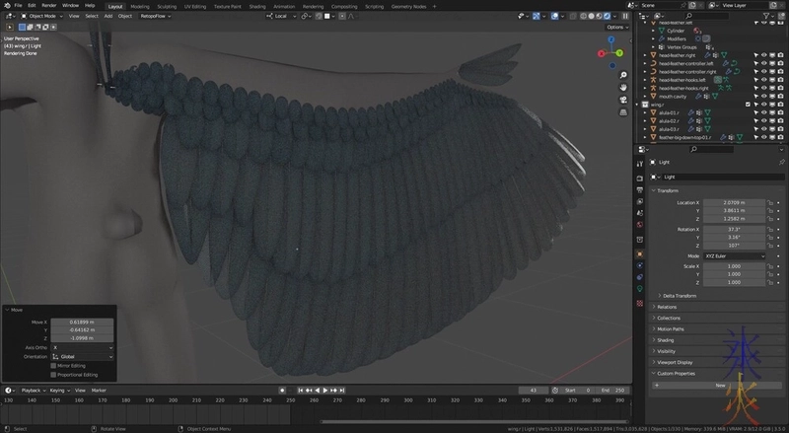Open the Object properties tab icon
The height and width of the screenshot is (433, 789).
[x=639, y=254]
